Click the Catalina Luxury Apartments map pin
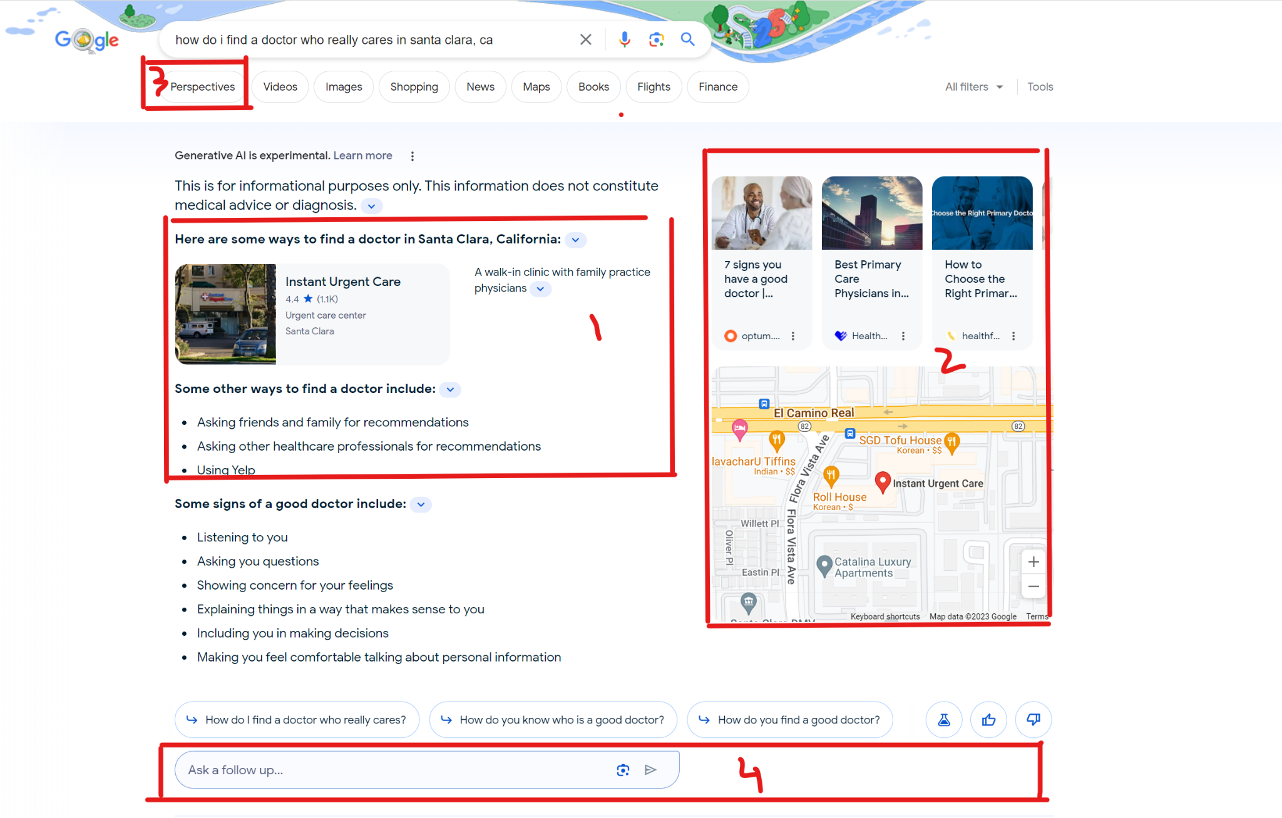Screen dimensions: 1282x818 (825, 565)
